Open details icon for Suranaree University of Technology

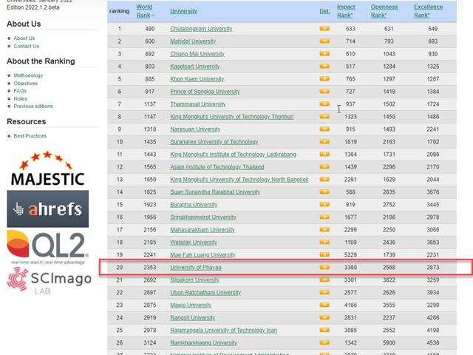[324, 142]
